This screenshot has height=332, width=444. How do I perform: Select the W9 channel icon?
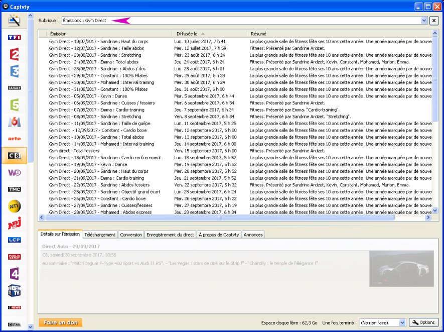pos(14,172)
